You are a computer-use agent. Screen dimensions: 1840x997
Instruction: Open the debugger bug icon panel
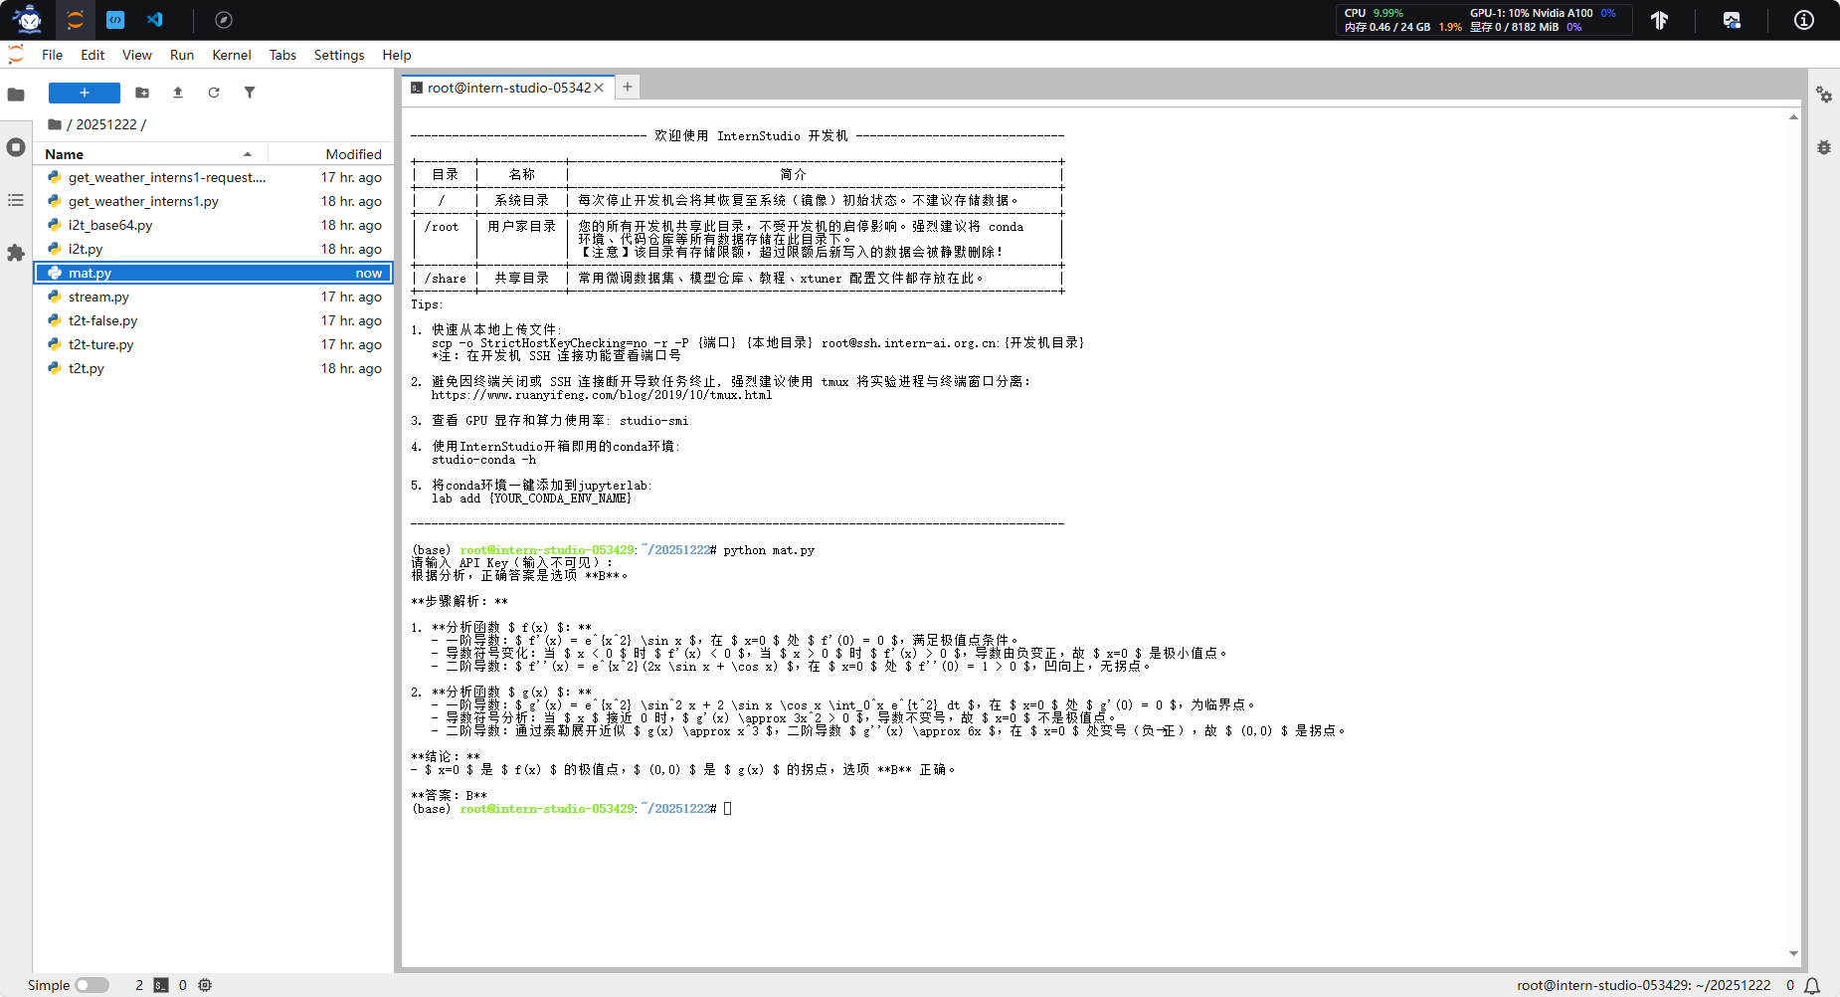[x=1823, y=147]
